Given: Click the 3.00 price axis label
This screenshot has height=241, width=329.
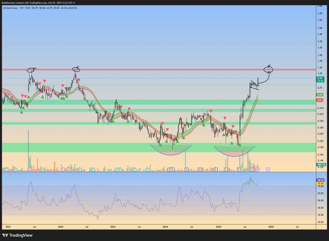Looking at the screenshot, I should (x=320, y=28).
